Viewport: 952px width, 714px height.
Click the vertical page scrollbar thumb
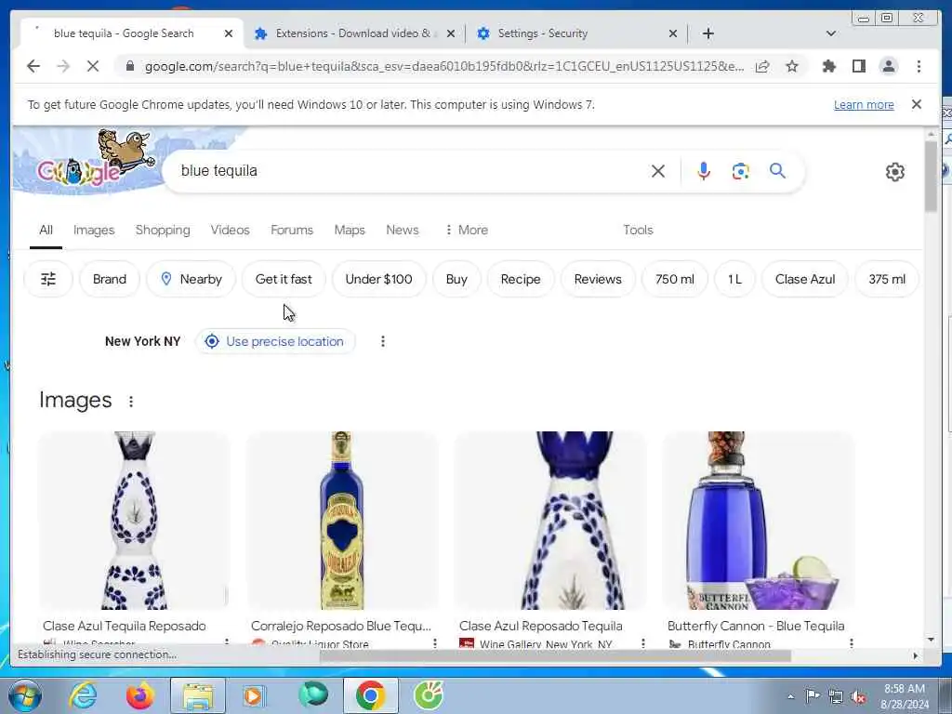pos(931,176)
